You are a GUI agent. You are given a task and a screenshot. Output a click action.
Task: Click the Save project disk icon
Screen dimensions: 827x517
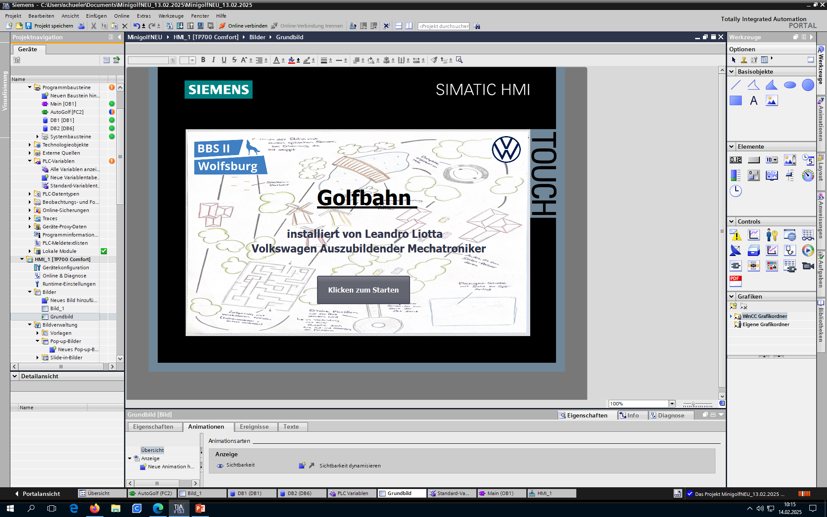(28, 26)
